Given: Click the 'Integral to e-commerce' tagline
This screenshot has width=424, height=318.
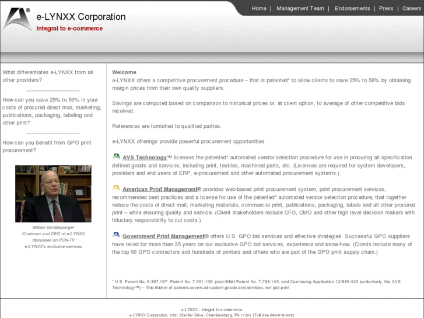Looking at the screenshot, I should click(x=69, y=29).
